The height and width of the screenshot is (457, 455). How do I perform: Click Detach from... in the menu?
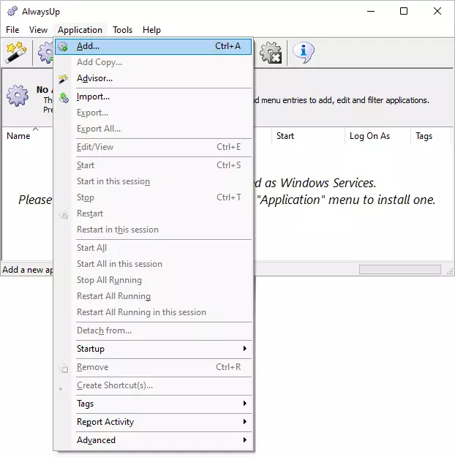pyautogui.click(x=153, y=331)
